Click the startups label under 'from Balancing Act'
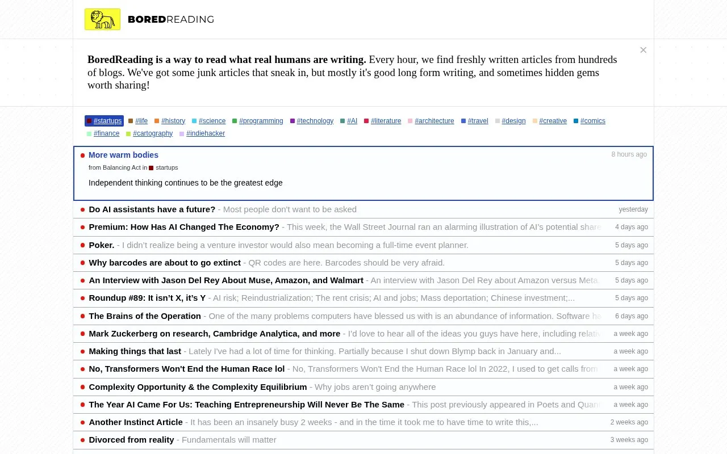Screen dimensions: 727x454 [164, 167]
